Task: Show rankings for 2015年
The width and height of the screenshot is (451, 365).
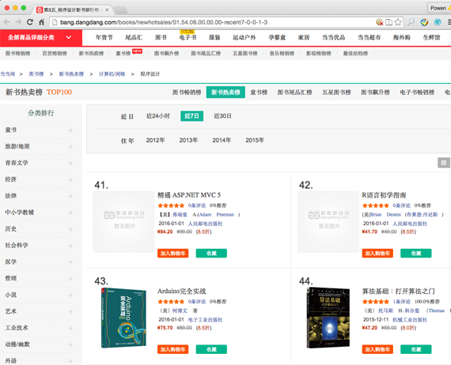Action: (255, 140)
